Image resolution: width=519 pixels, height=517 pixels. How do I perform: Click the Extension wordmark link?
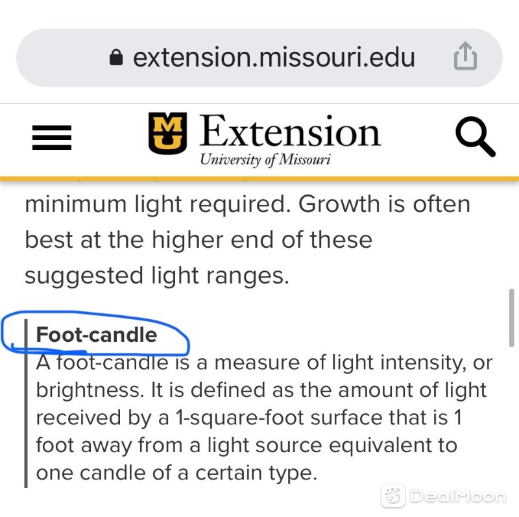(290, 131)
